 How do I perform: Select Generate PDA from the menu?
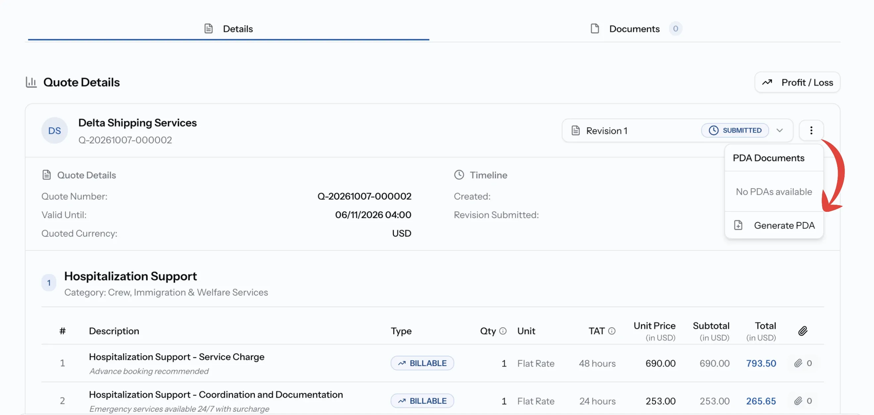click(774, 225)
